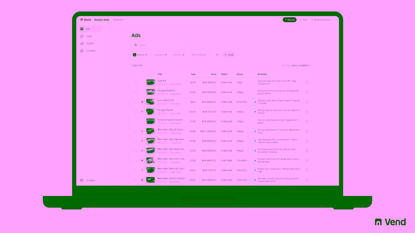Select the Audi A4 row checkbox
The image size is (415, 233).
coord(135,82)
